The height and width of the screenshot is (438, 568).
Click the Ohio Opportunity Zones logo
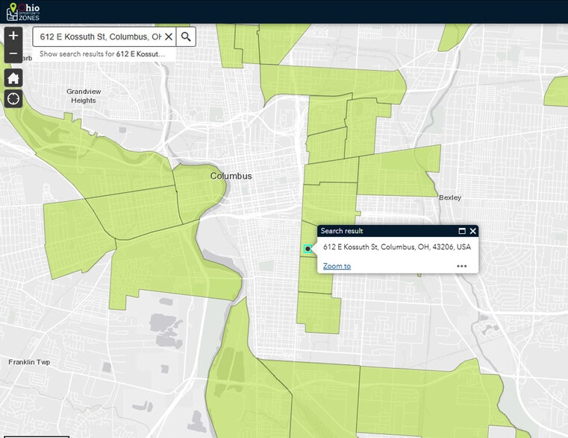pos(23,11)
